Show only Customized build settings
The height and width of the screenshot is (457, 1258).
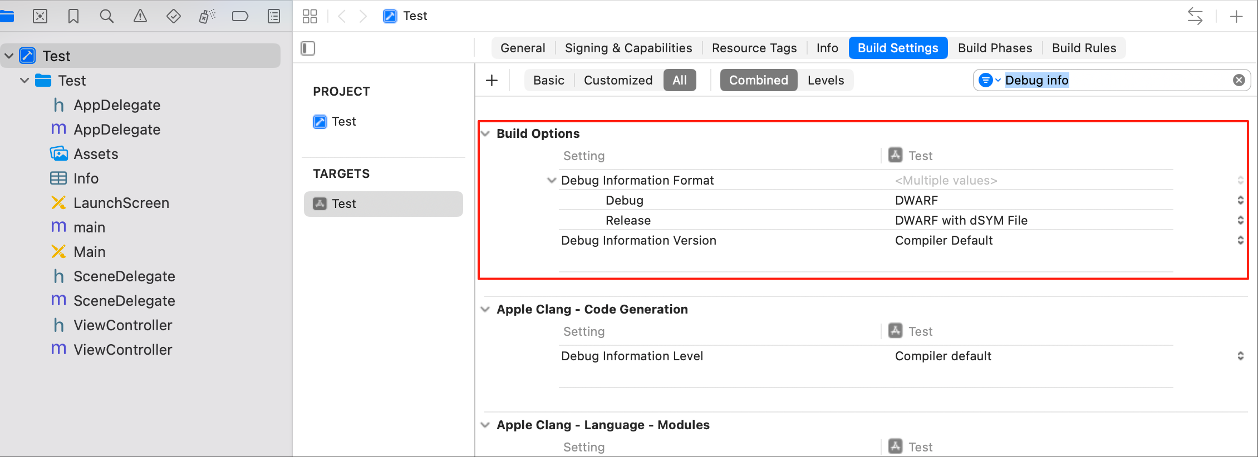(x=618, y=80)
